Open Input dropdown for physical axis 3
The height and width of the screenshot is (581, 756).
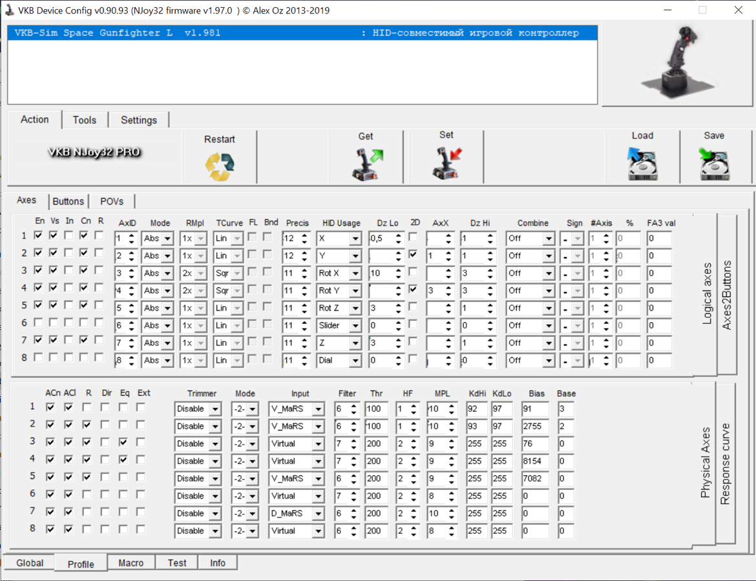[318, 443]
